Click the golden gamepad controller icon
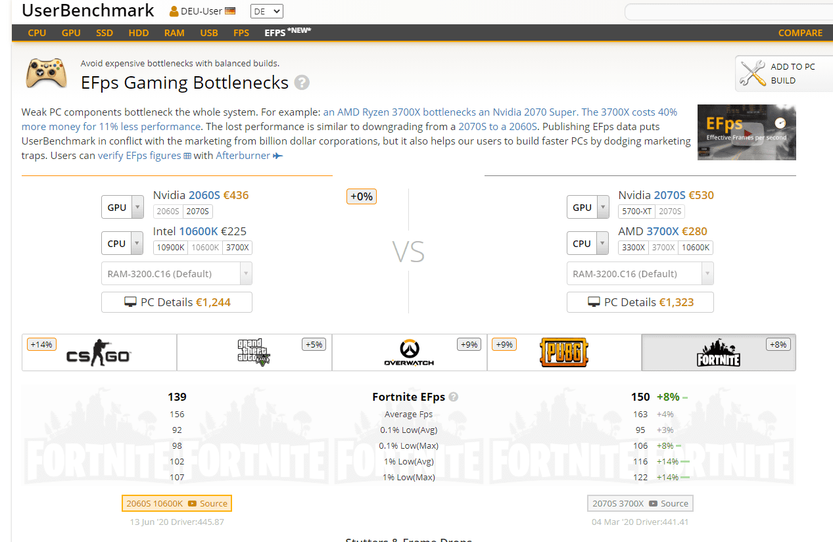The height and width of the screenshot is (542, 833). click(x=46, y=73)
